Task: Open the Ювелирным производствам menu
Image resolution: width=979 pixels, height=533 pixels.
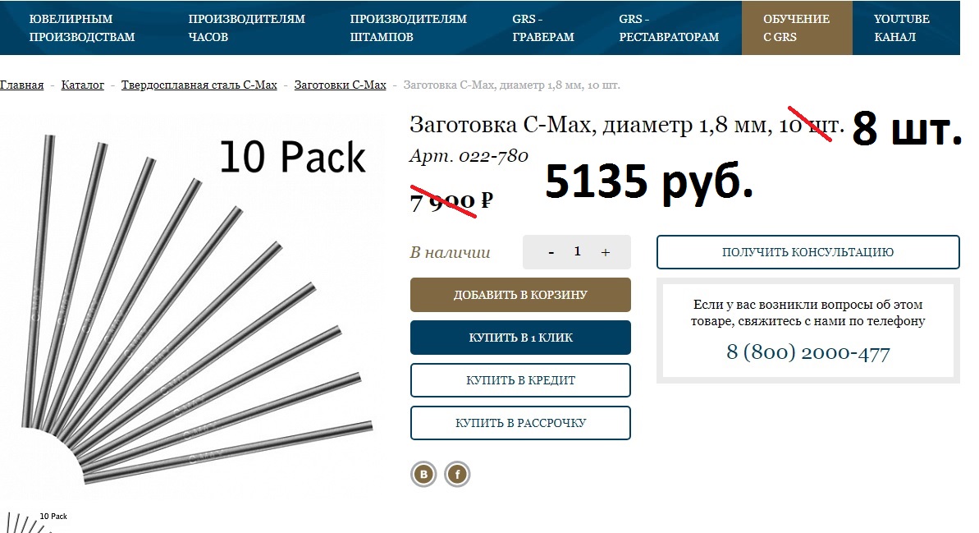Action: tap(82, 27)
